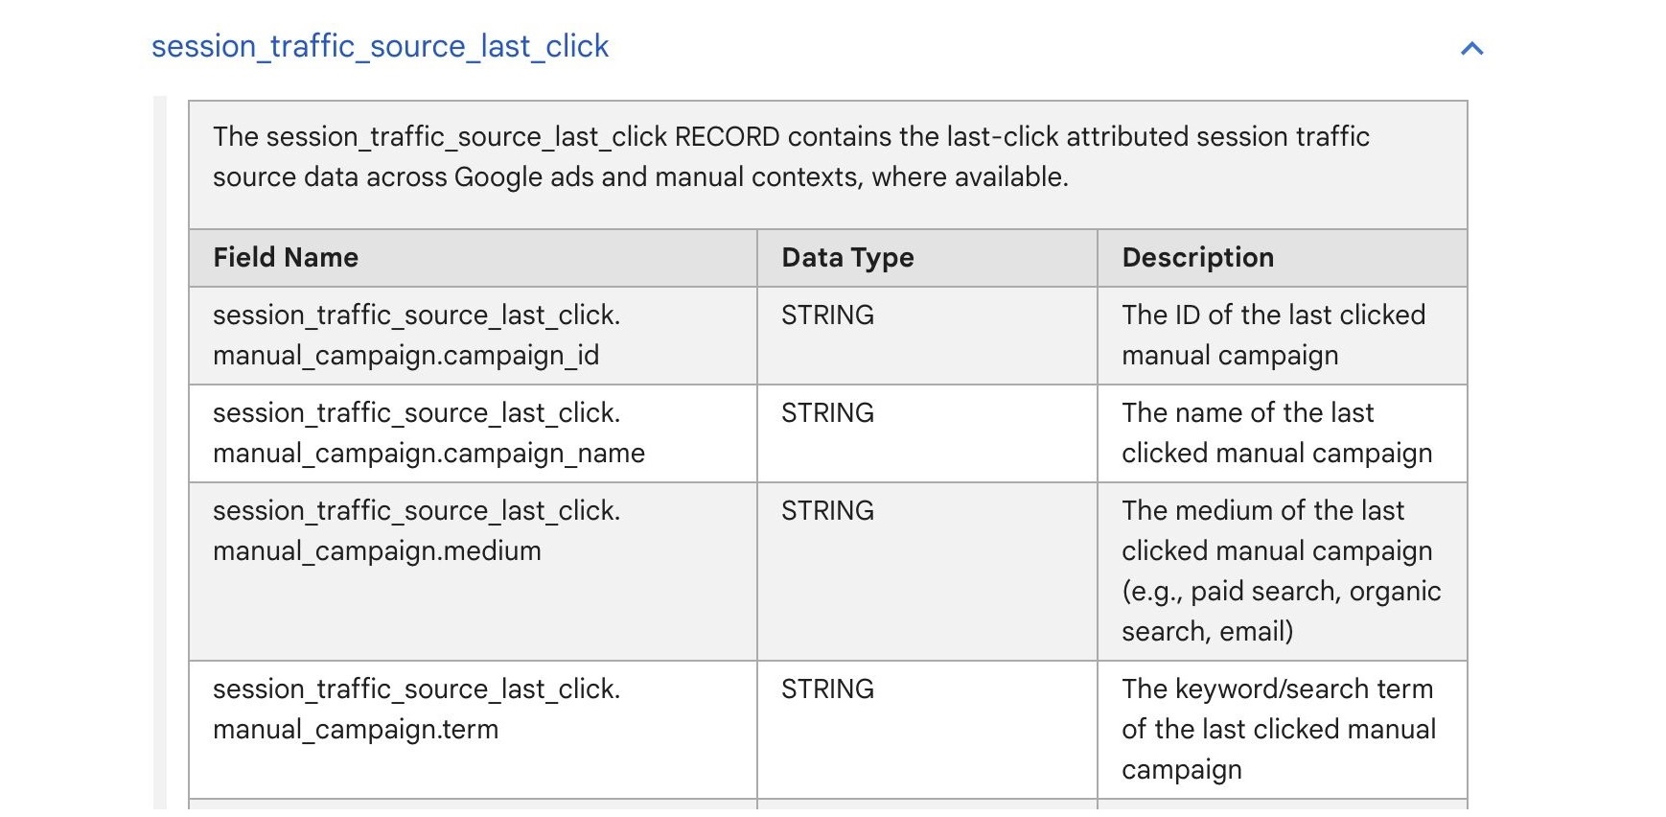
Task: Click the manual_campaign.campaign_id field name cell
Action: point(418,335)
